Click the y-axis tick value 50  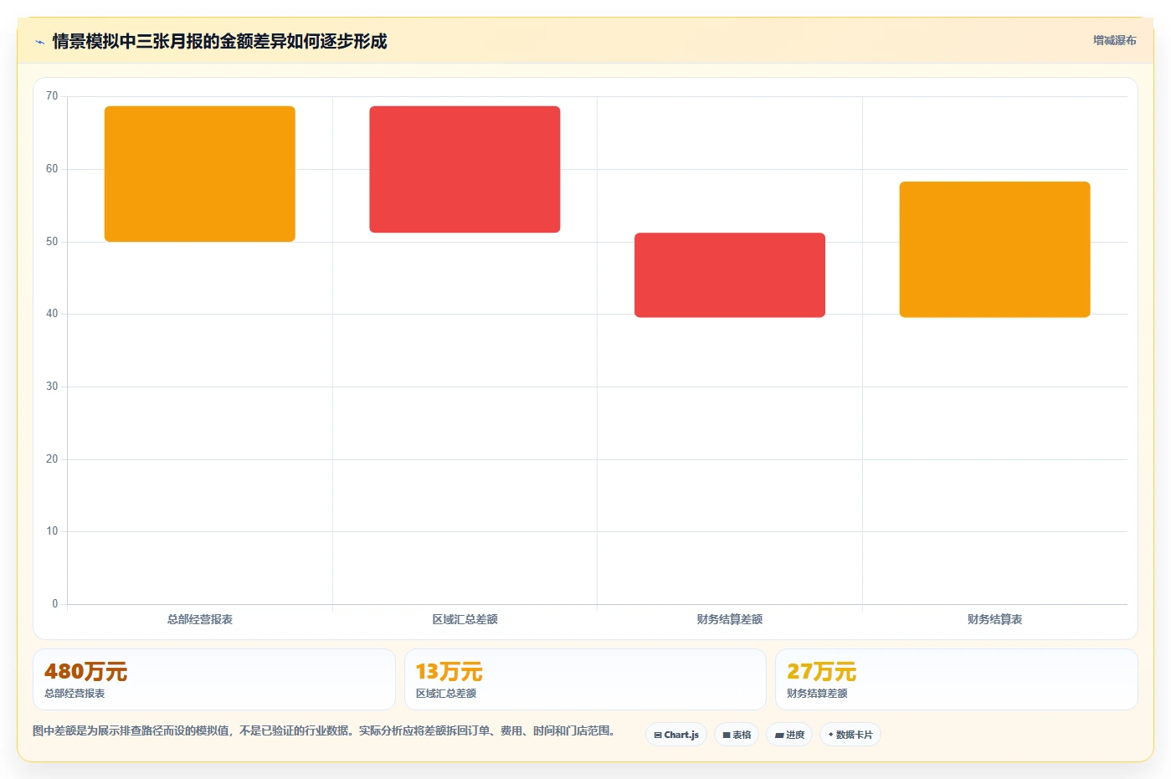(x=52, y=242)
